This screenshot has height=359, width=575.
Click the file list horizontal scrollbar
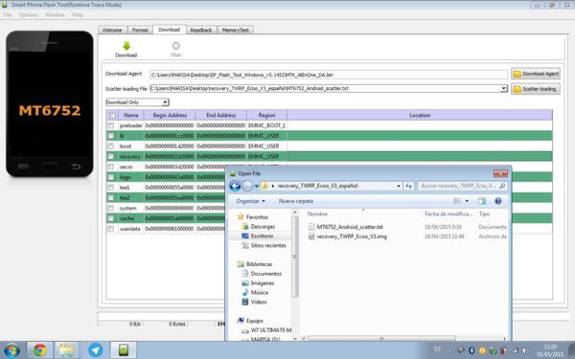pyautogui.click(x=381, y=339)
